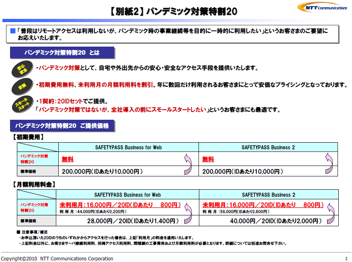Click "200,000円(IDあたり10,000円)" in the Business 2 column
The image size is (352, 262).
(243, 172)
